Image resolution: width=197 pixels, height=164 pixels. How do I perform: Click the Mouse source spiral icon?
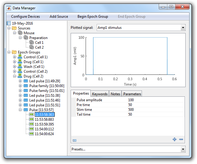[20, 33]
